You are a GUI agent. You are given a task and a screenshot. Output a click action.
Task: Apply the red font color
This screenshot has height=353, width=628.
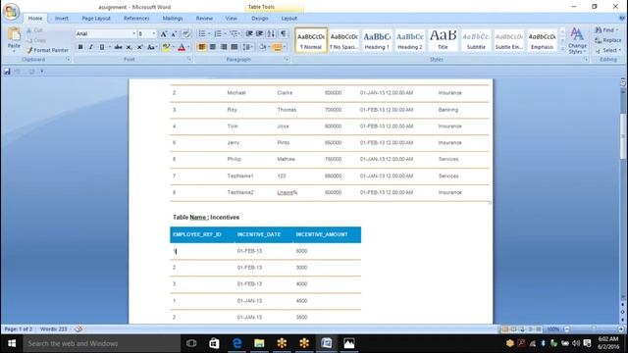click(182, 47)
